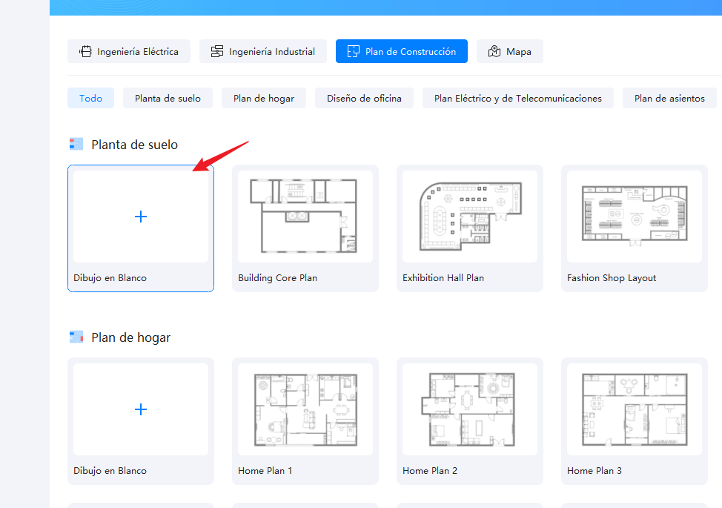This screenshot has width=722, height=508.
Task: Select Plan Eléctrico y de Telecomunicaciones filter
Action: (518, 98)
